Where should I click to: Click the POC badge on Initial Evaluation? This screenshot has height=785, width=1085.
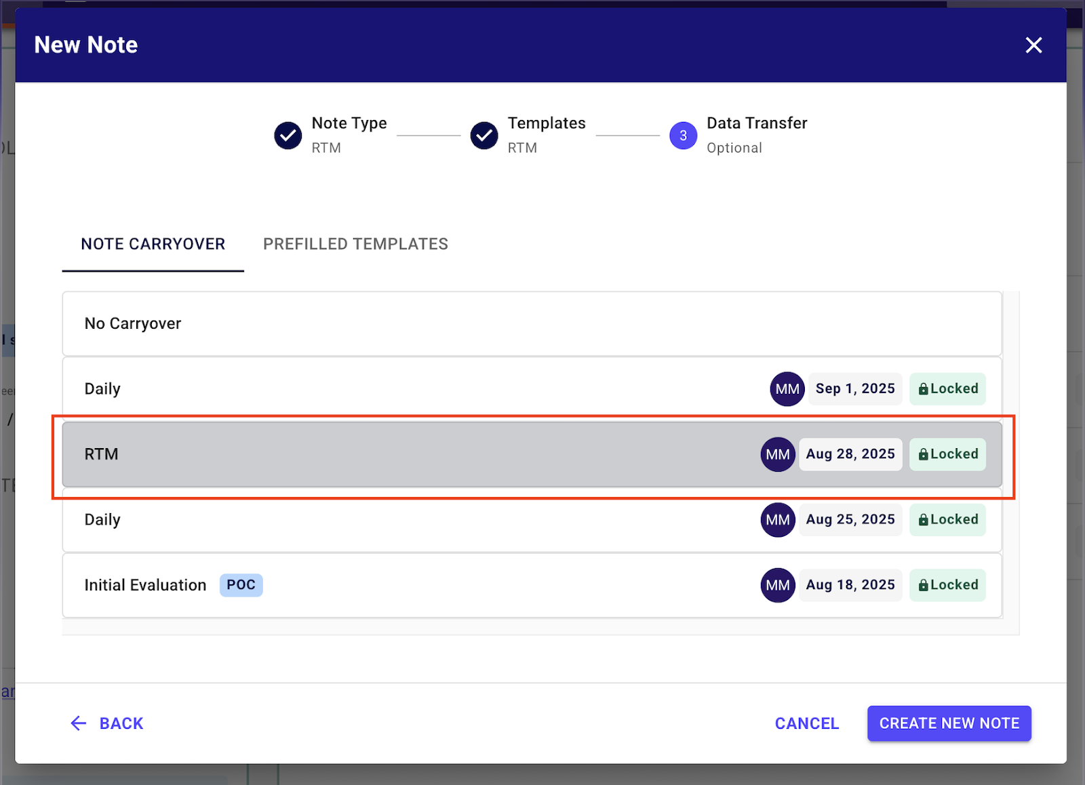(x=241, y=585)
